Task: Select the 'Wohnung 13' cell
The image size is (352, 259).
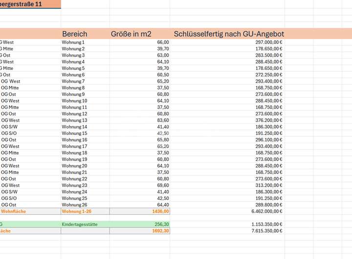Action: tap(74, 120)
